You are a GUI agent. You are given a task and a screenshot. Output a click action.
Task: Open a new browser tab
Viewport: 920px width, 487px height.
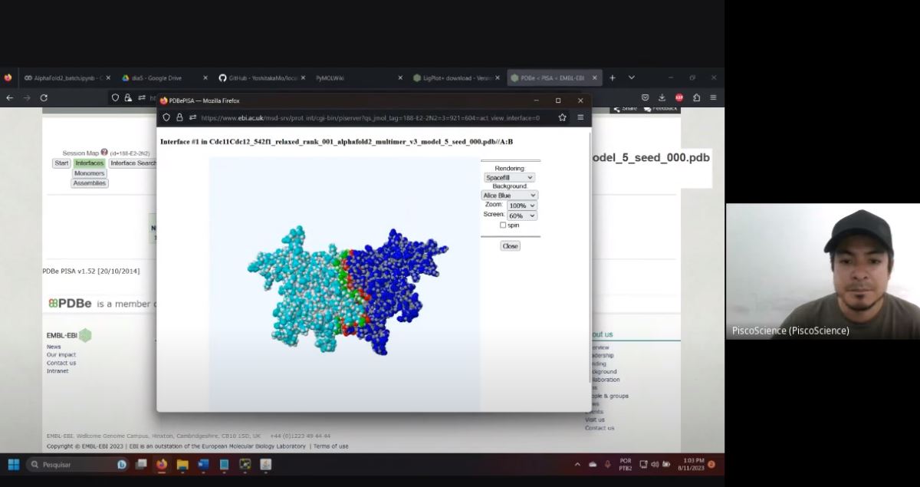613,77
